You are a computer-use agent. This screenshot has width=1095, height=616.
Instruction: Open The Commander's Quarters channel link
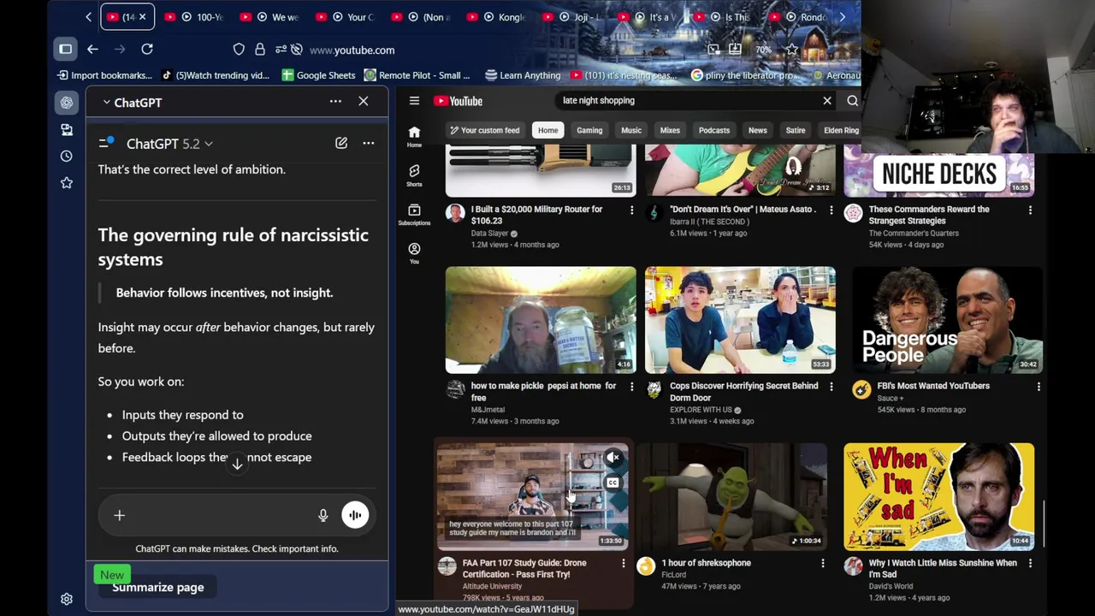click(x=914, y=233)
